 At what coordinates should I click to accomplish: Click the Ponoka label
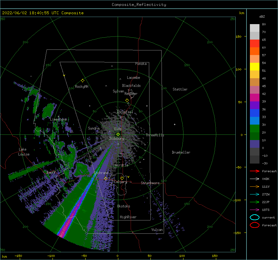141,64
